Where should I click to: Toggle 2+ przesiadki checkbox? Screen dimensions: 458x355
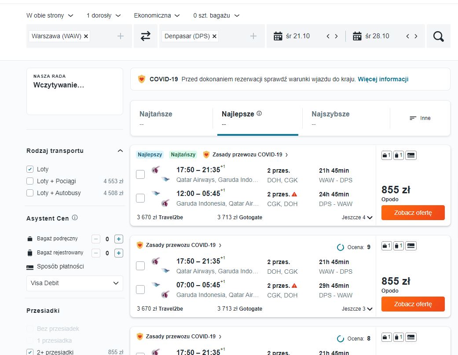point(30,352)
